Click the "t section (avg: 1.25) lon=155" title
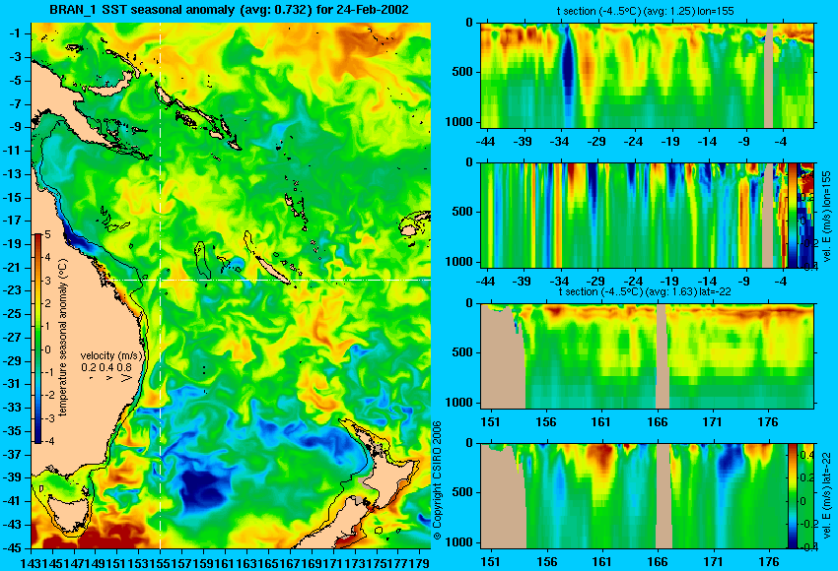The height and width of the screenshot is (571, 838). point(647,11)
